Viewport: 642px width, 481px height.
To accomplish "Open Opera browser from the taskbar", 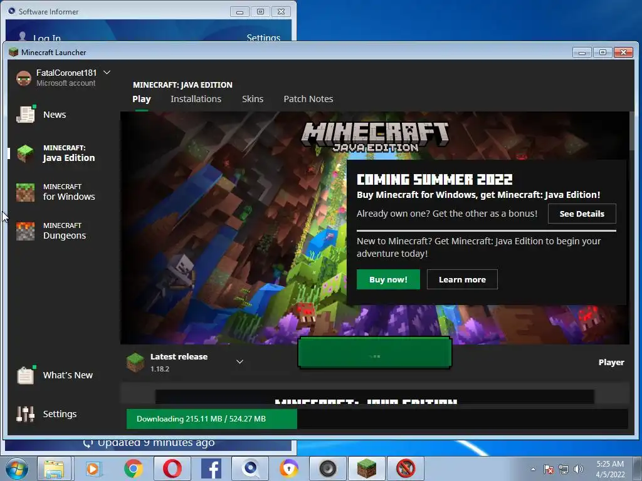I will (172, 468).
